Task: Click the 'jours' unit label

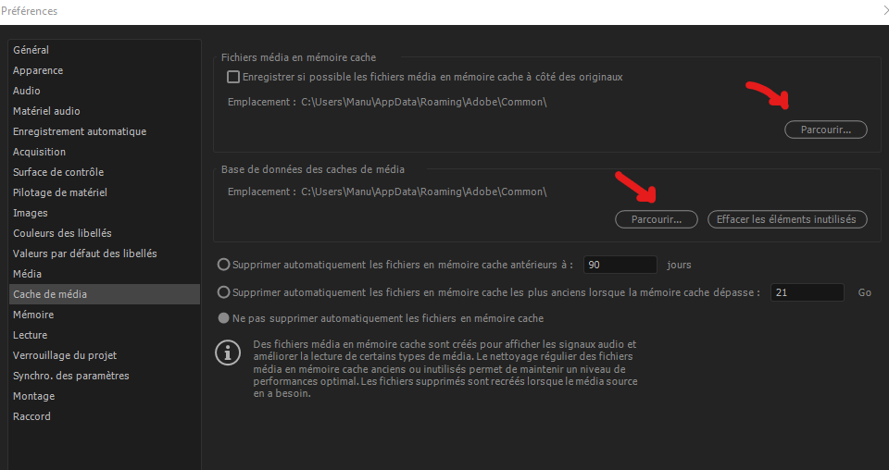Action: (679, 265)
